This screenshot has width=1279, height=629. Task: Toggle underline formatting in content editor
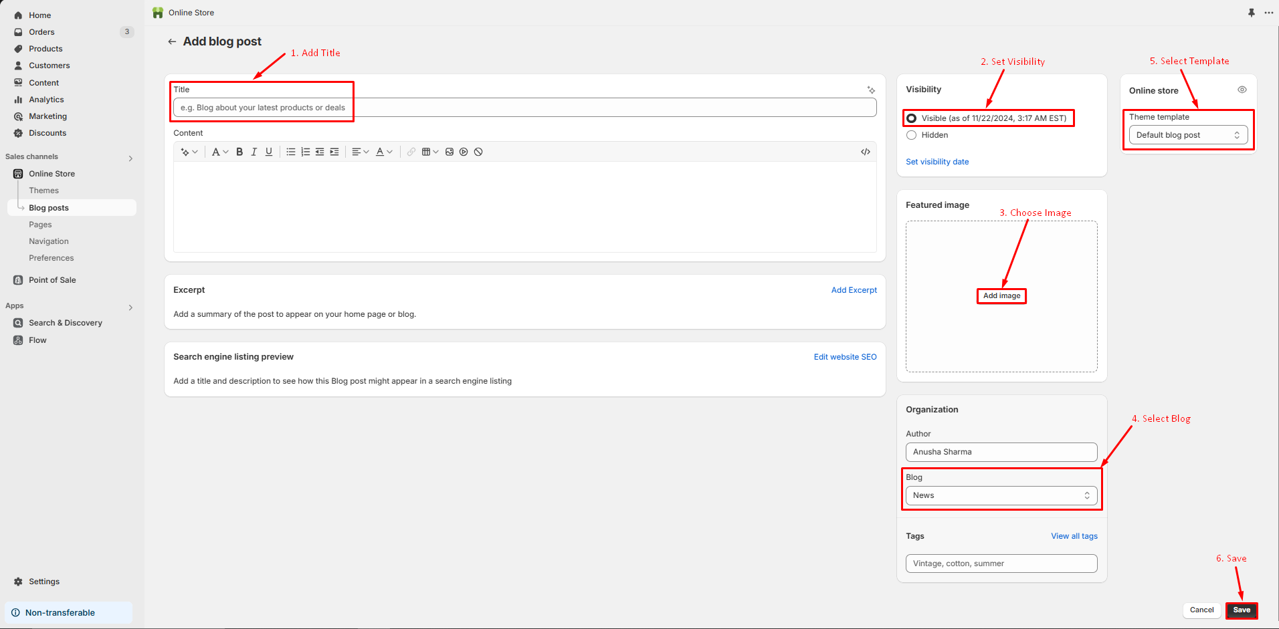click(x=269, y=152)
